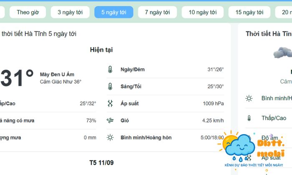The image size is (292, 175).
Task: Click the sunrise icon in right sidebar
Action: [249, 98]
